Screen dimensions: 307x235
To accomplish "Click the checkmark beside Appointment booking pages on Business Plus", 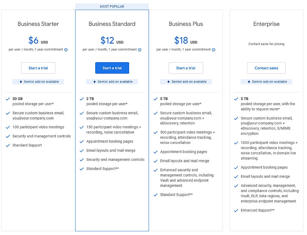I will pyautogui.click(x=155, y=152).
